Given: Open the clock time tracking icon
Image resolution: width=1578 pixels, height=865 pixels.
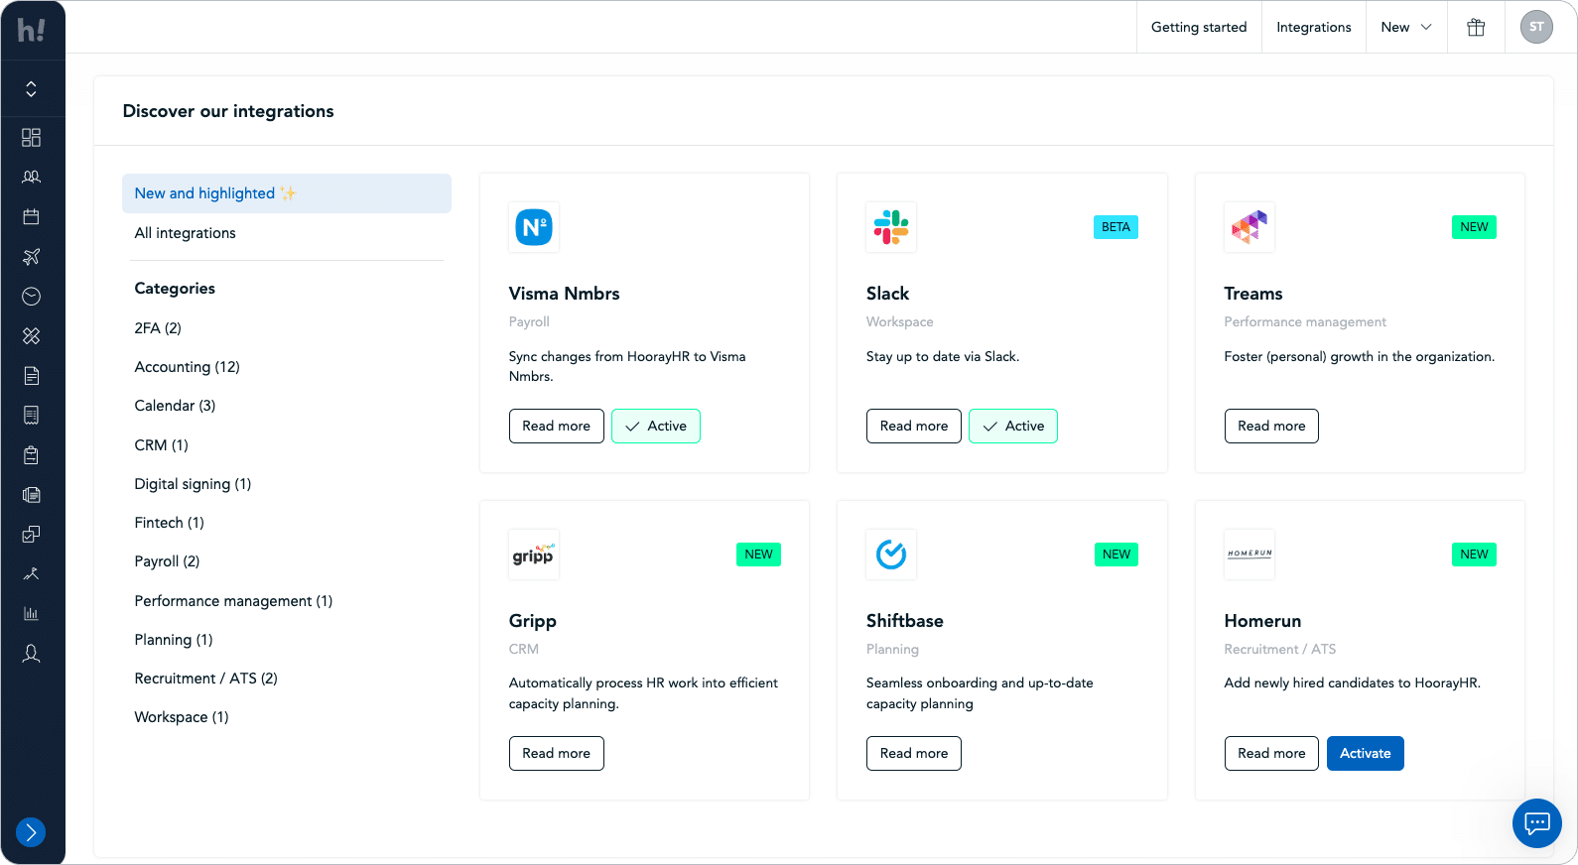Looking at the screenshot, I should [x=31, y=297].
